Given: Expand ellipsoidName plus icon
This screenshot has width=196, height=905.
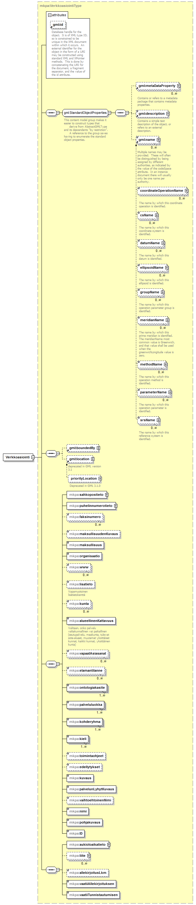Looking at the screenshot, I should coord(167,268).
